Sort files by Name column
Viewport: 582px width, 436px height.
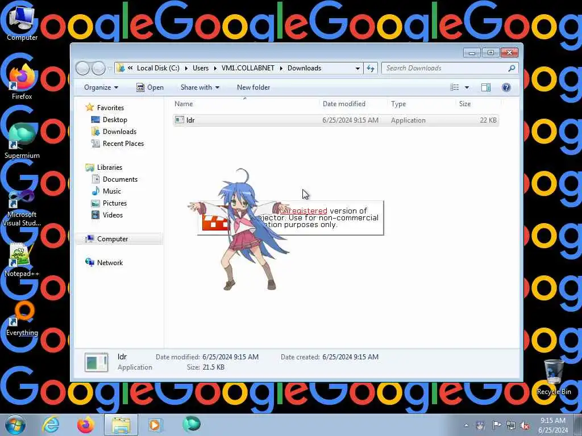point(245,104)
